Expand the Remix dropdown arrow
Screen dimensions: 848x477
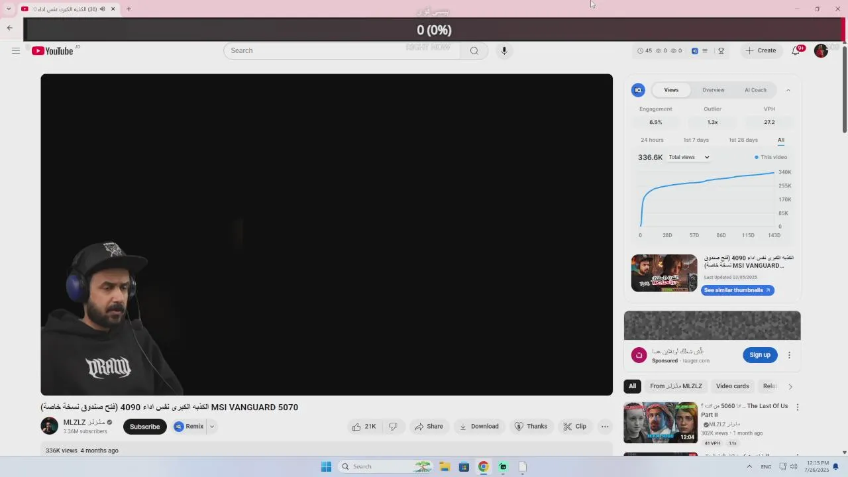tap(212, 427)
